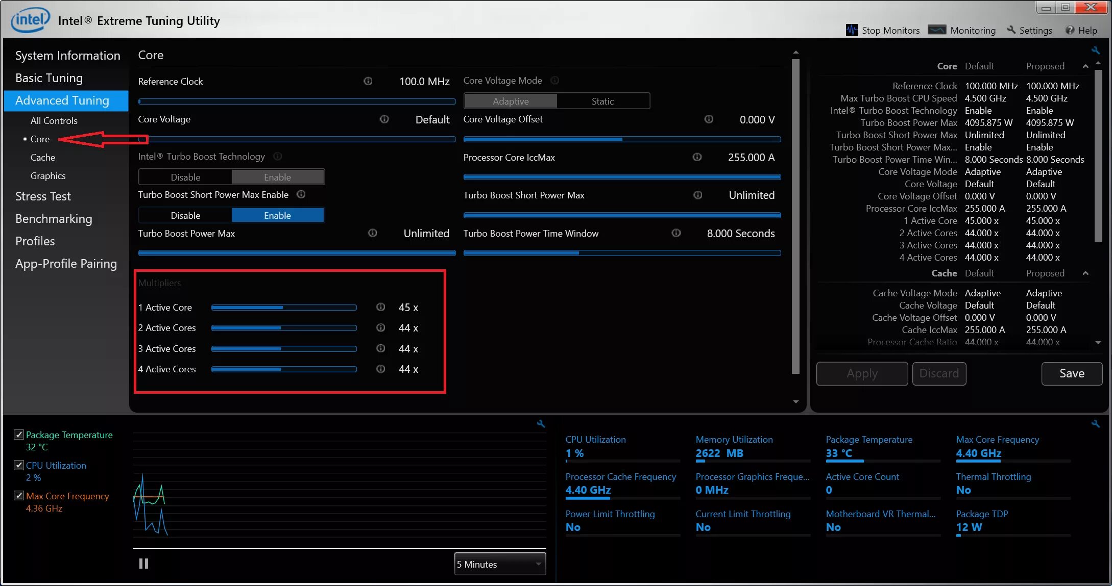Image resolution: width=1112 pixels, height=586 pixels.
Task: Click info icon next to Reference Clock
Action: [368, 81]
